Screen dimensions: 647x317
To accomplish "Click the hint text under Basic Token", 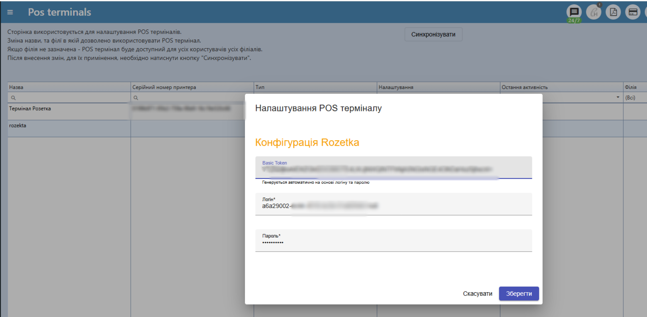I will [316, 182].
